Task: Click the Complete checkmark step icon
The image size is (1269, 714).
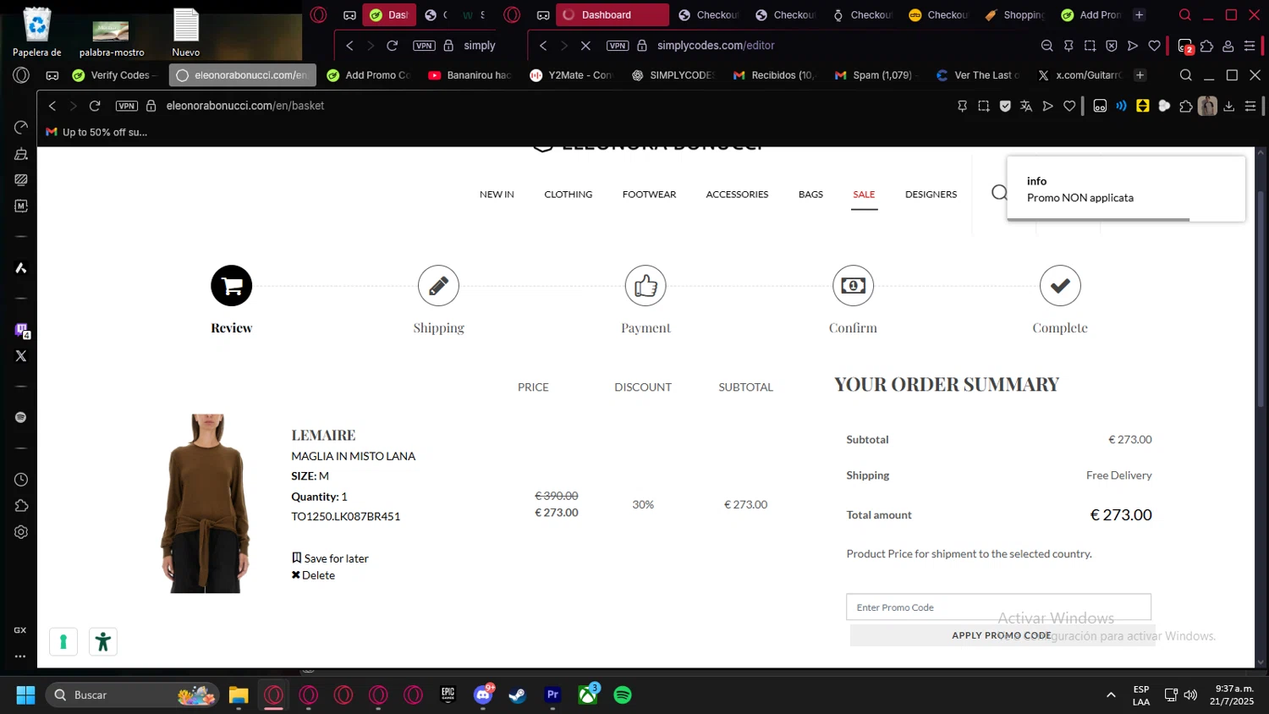Action: pos(1060,286)
